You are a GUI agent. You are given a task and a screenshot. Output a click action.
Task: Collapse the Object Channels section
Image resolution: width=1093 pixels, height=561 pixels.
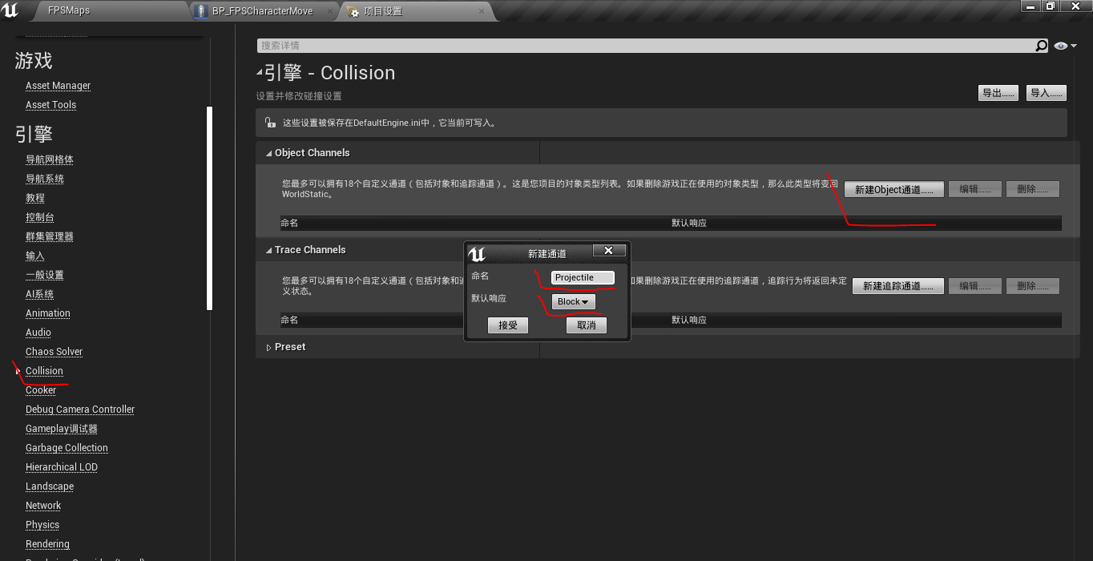tap(269, 153)
